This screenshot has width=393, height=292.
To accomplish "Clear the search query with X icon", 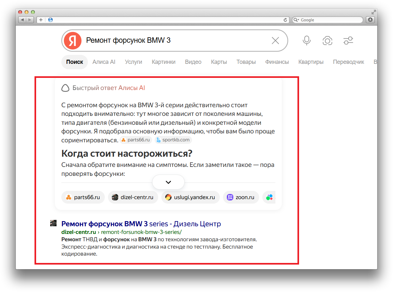I will [275, 41].
